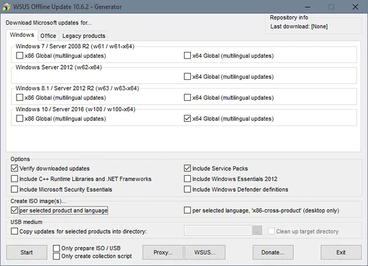
Task: Open the Windows tab
Action: [x=22, y=35]
